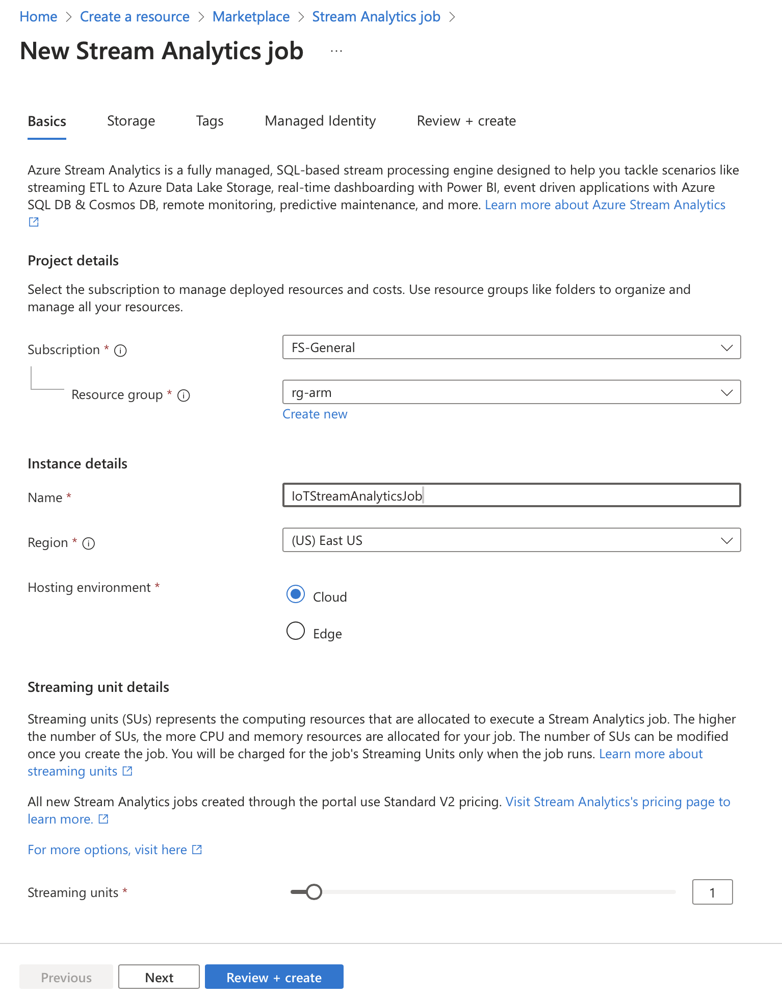Select the Edge hosting environment

296,631
